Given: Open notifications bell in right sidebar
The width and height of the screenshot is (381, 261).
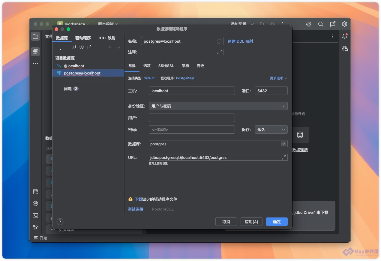Looking at the screenshot, I should (x=345, y=36).
